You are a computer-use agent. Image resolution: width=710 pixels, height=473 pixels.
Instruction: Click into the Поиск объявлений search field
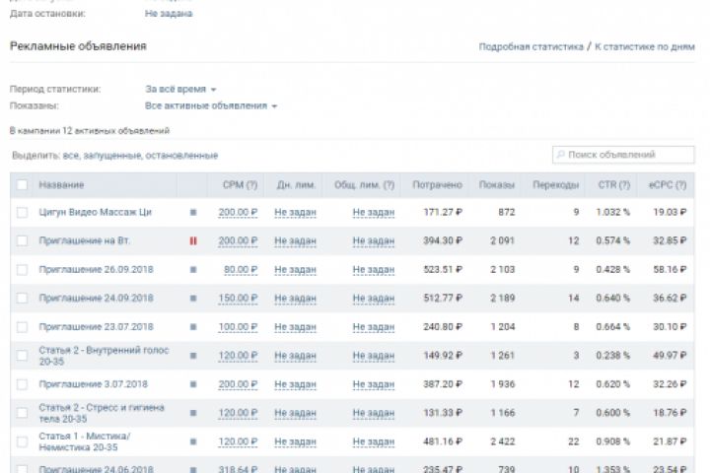click(629, 155)
